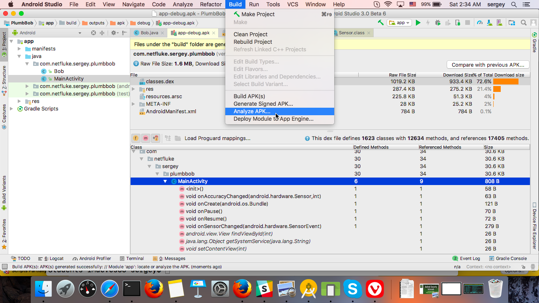Open the Device File Explorer side tab
539x303 pixels.
[535, 227]
